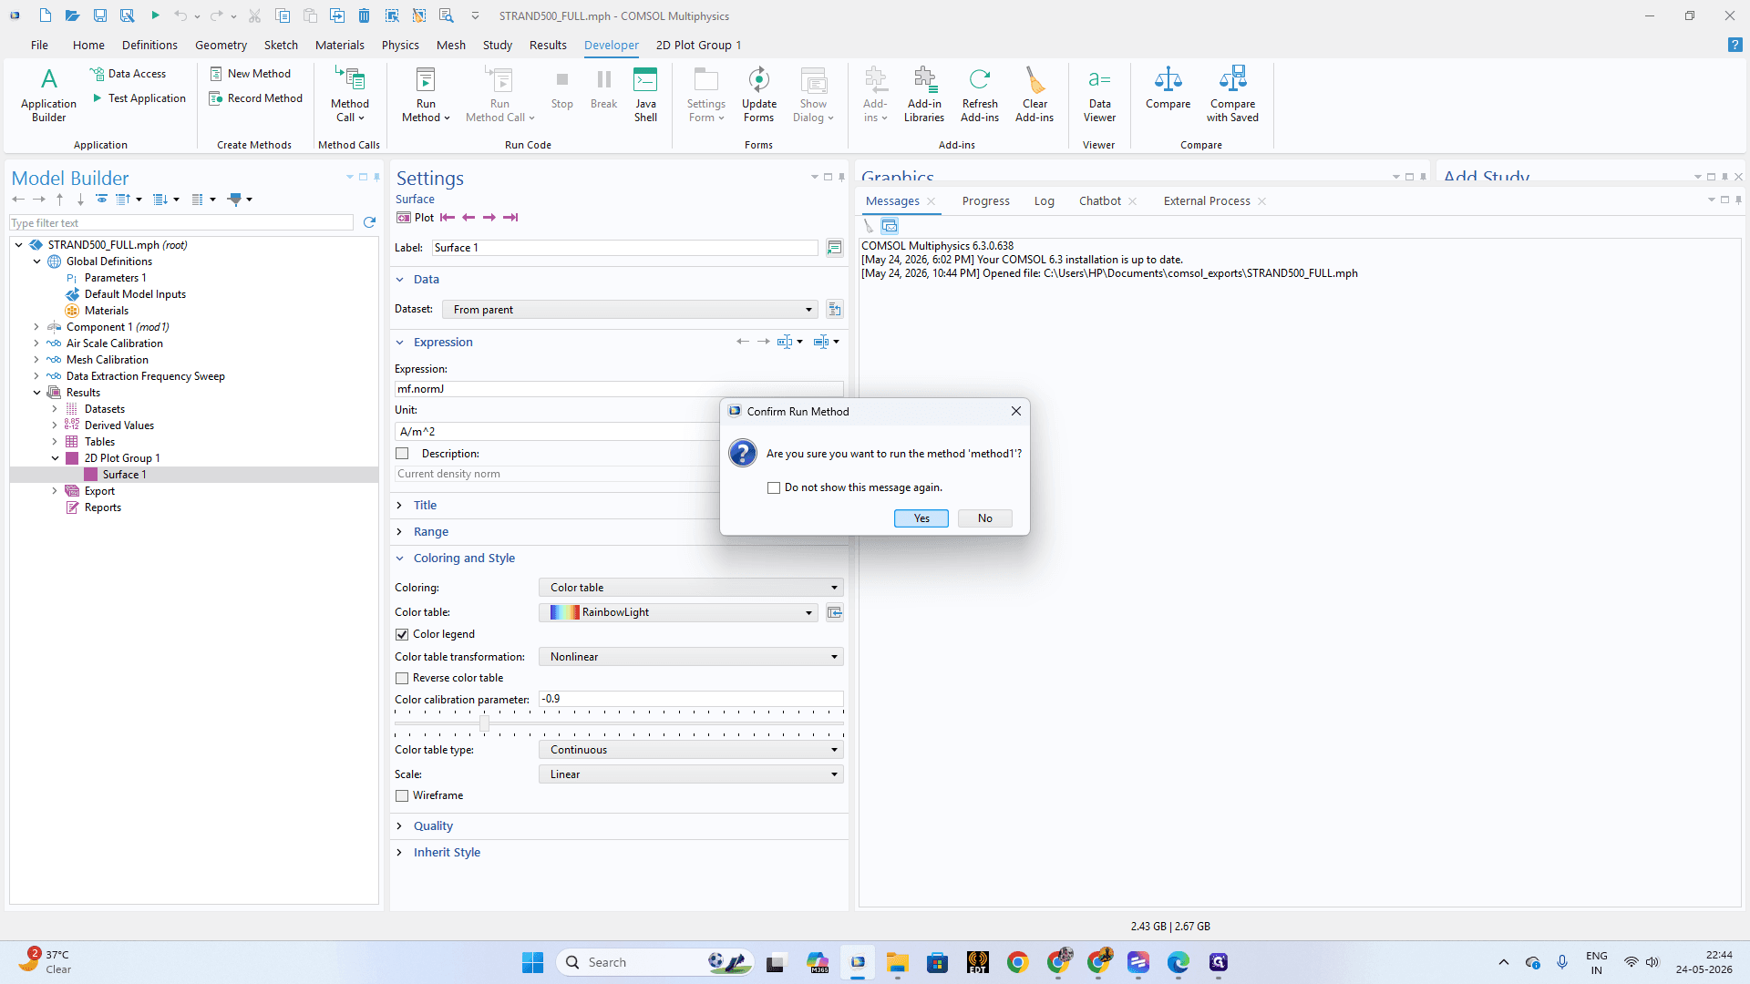Open the Data Viewer
1750x984 pixels.
tap(1099, 94)
